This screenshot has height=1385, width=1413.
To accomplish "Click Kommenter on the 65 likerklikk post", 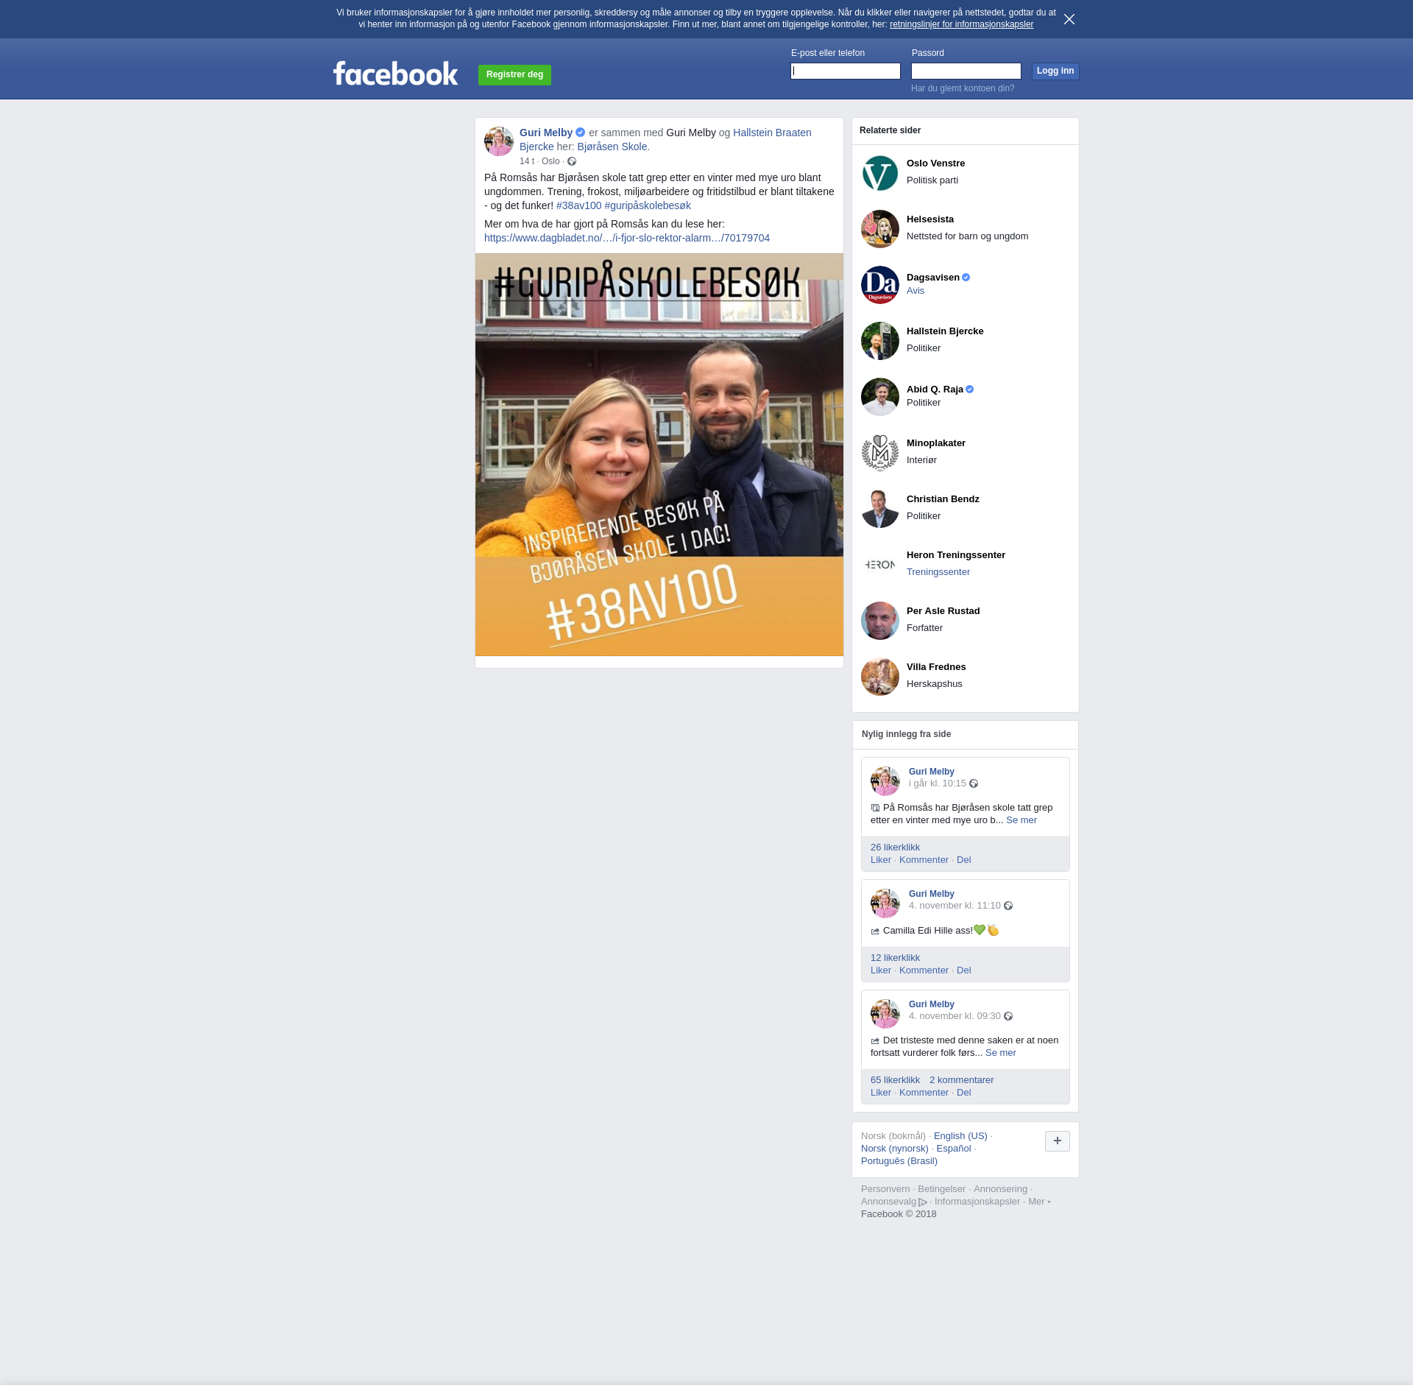I will pos(924,1093).
